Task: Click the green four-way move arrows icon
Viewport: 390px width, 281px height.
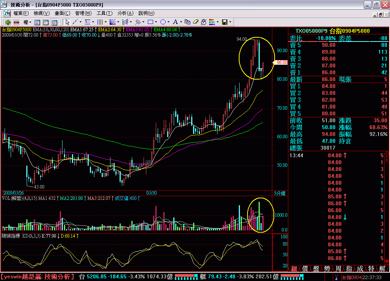Action: point(8,22)
